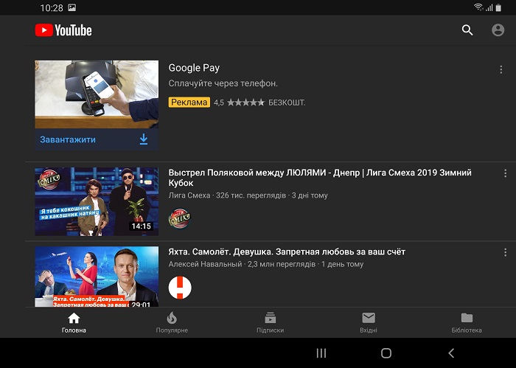Switch to the Популярне trending tab

coord(172,322)
